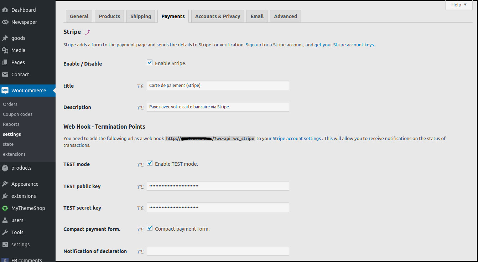Open Orders in WooCommerce submenu
Viewport: 478px width, 262px height.
10,104
